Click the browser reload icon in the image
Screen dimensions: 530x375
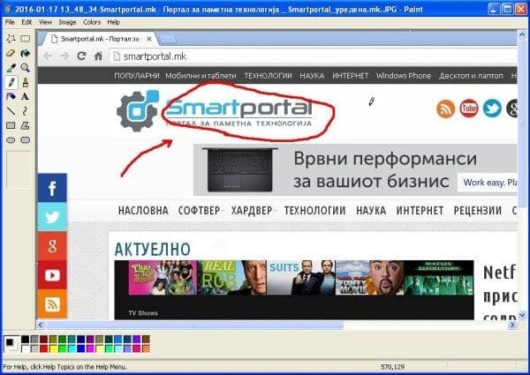[81, 56]
